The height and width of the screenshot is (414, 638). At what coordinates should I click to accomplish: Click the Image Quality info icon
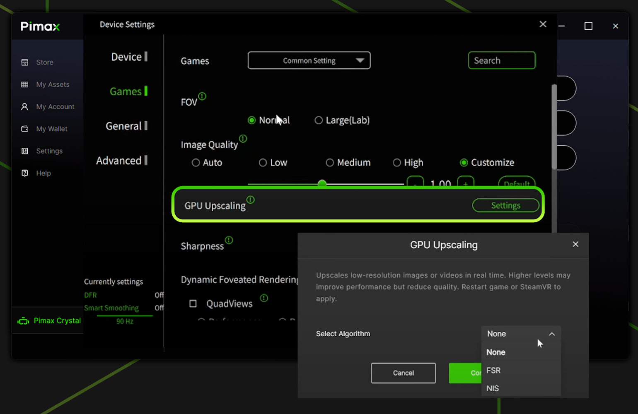(x=243, y=139)
